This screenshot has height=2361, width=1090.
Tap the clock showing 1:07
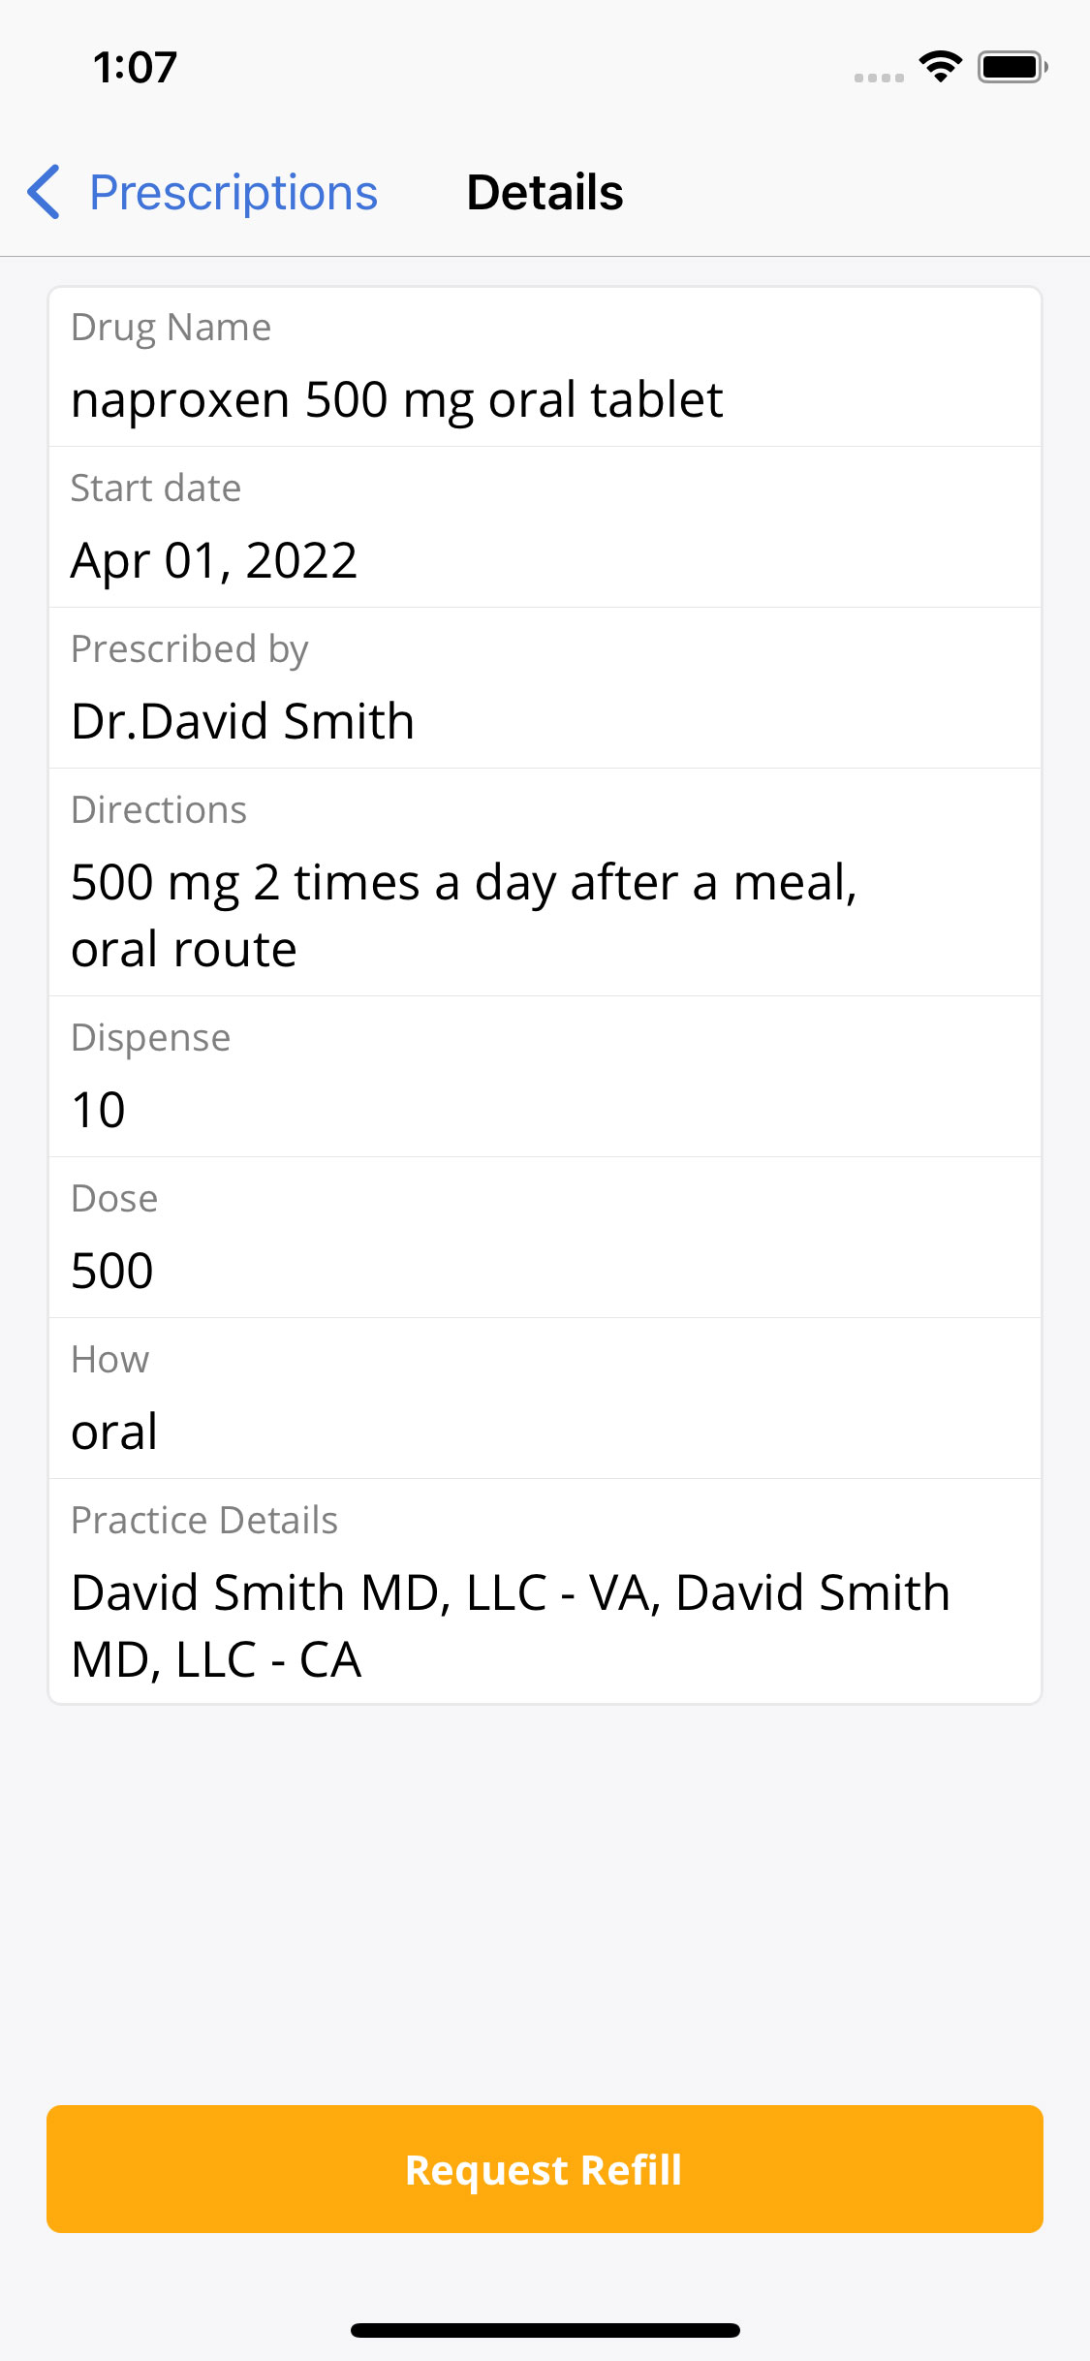coord(135,68)
